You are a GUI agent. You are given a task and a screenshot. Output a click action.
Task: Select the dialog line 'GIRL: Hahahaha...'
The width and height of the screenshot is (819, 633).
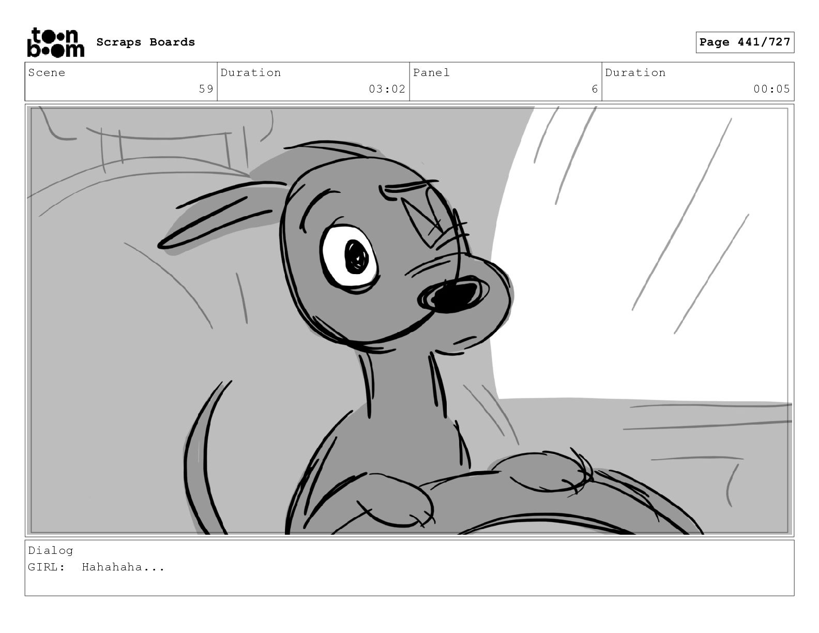(96, 567)
